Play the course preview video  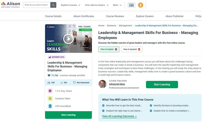pos(68,39)
